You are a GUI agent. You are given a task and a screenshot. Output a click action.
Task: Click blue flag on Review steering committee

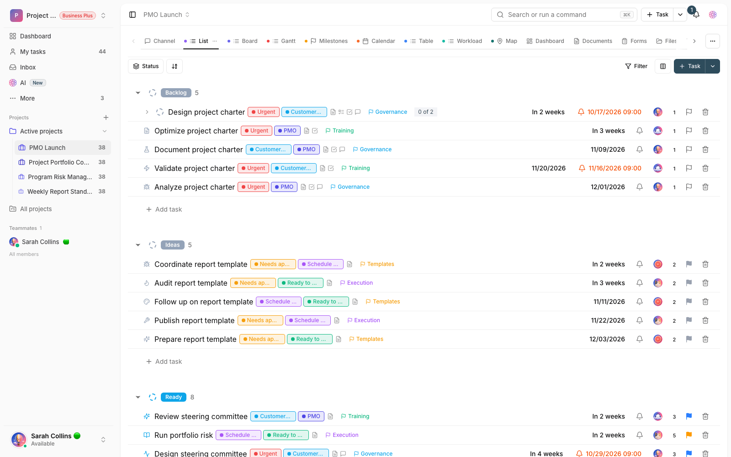[x=689, y=416]
